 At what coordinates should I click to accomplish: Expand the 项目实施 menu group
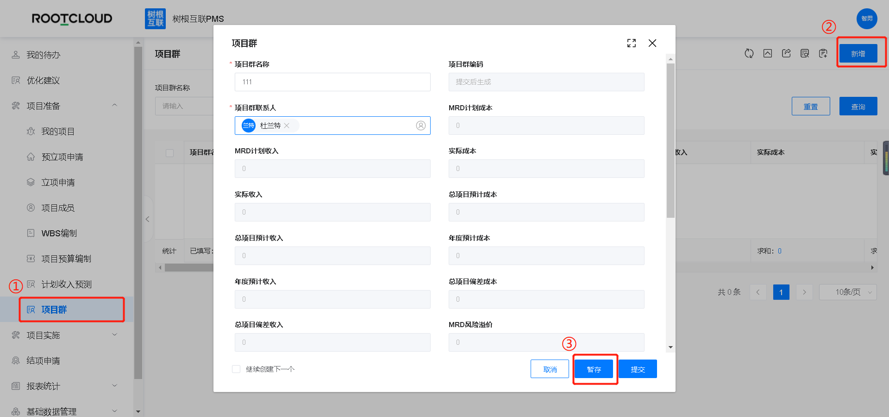click(114, 335)
